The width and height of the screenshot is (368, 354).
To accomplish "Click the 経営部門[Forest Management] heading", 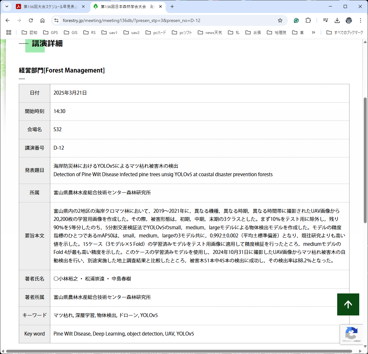I will click(x=62, y=70).
